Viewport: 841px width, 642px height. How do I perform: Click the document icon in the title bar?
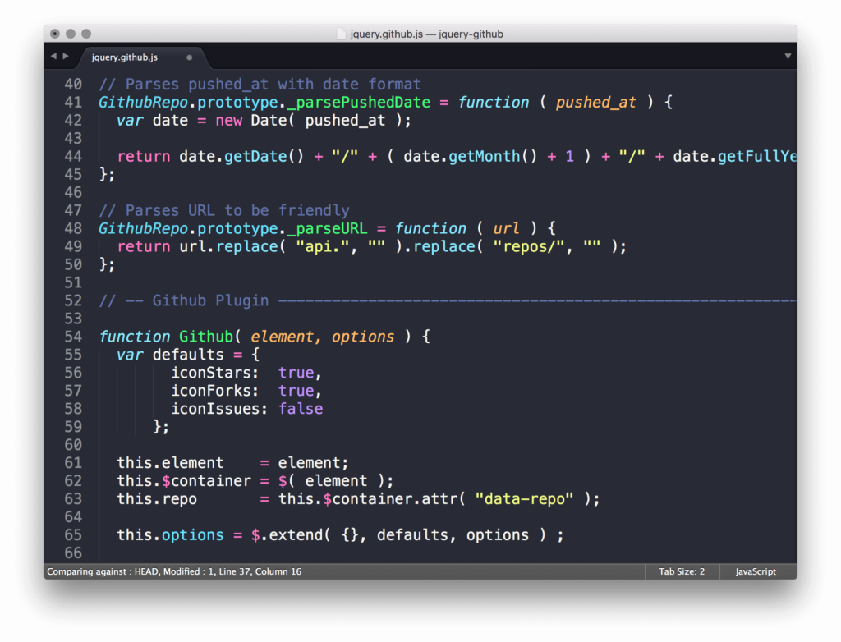point(342,34)
